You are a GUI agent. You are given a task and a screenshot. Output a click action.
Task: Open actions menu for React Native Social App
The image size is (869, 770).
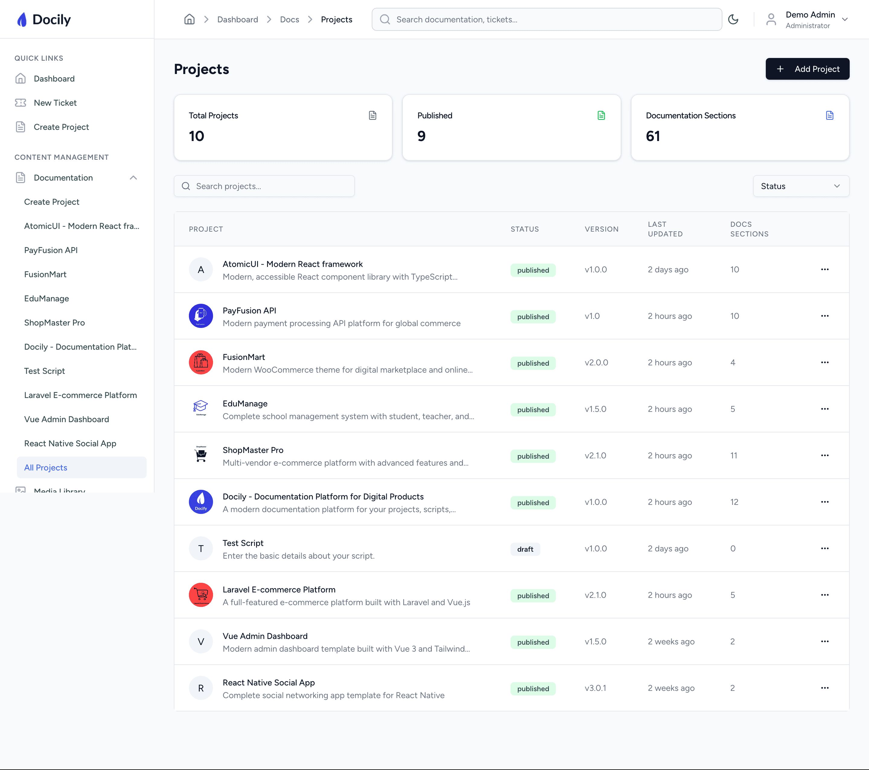point(825,688)
